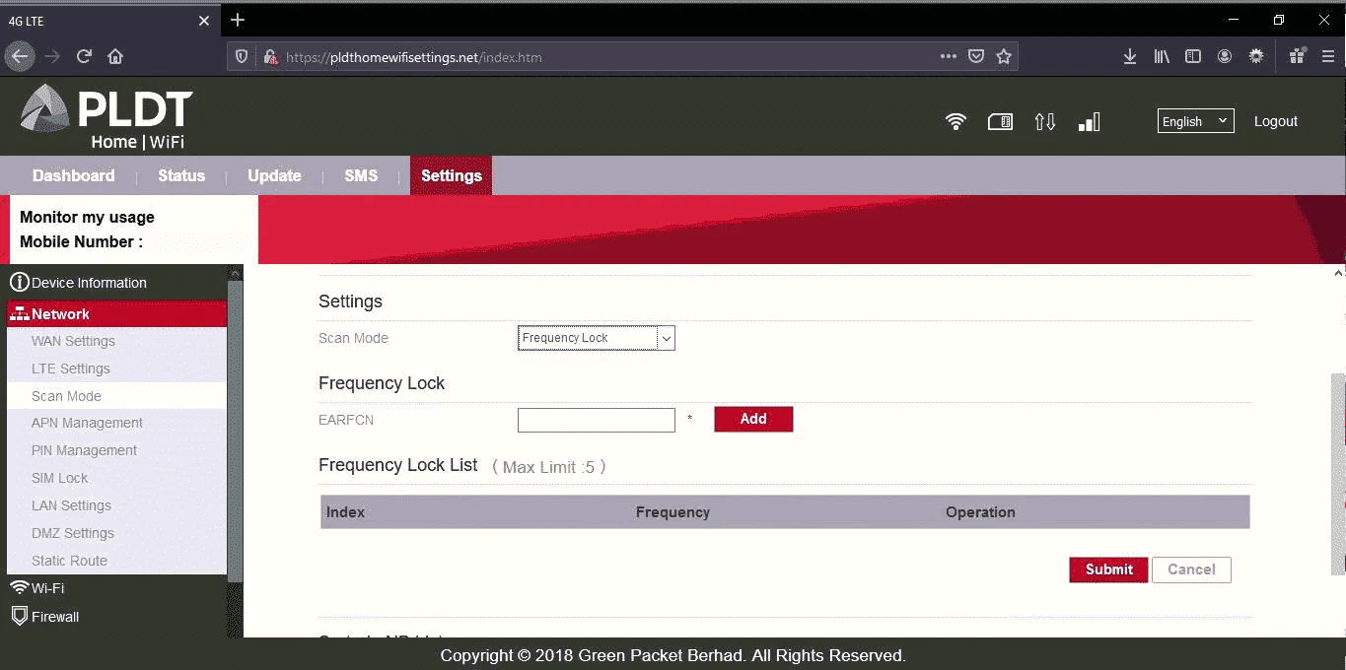Bookmark this page with the star icon
Image resolution: width=1346 pixels, height=670 pixels.
1004,57
